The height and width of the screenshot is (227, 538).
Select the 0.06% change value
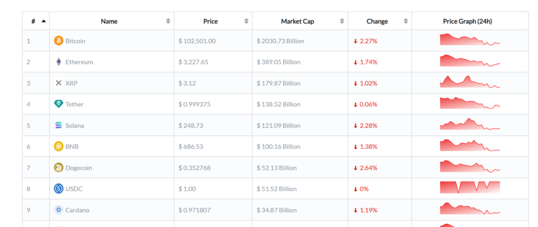[x=368, y=104]
